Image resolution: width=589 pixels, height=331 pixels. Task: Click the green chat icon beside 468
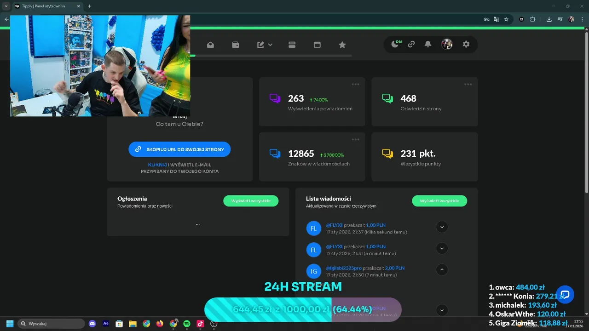(387, 98)
